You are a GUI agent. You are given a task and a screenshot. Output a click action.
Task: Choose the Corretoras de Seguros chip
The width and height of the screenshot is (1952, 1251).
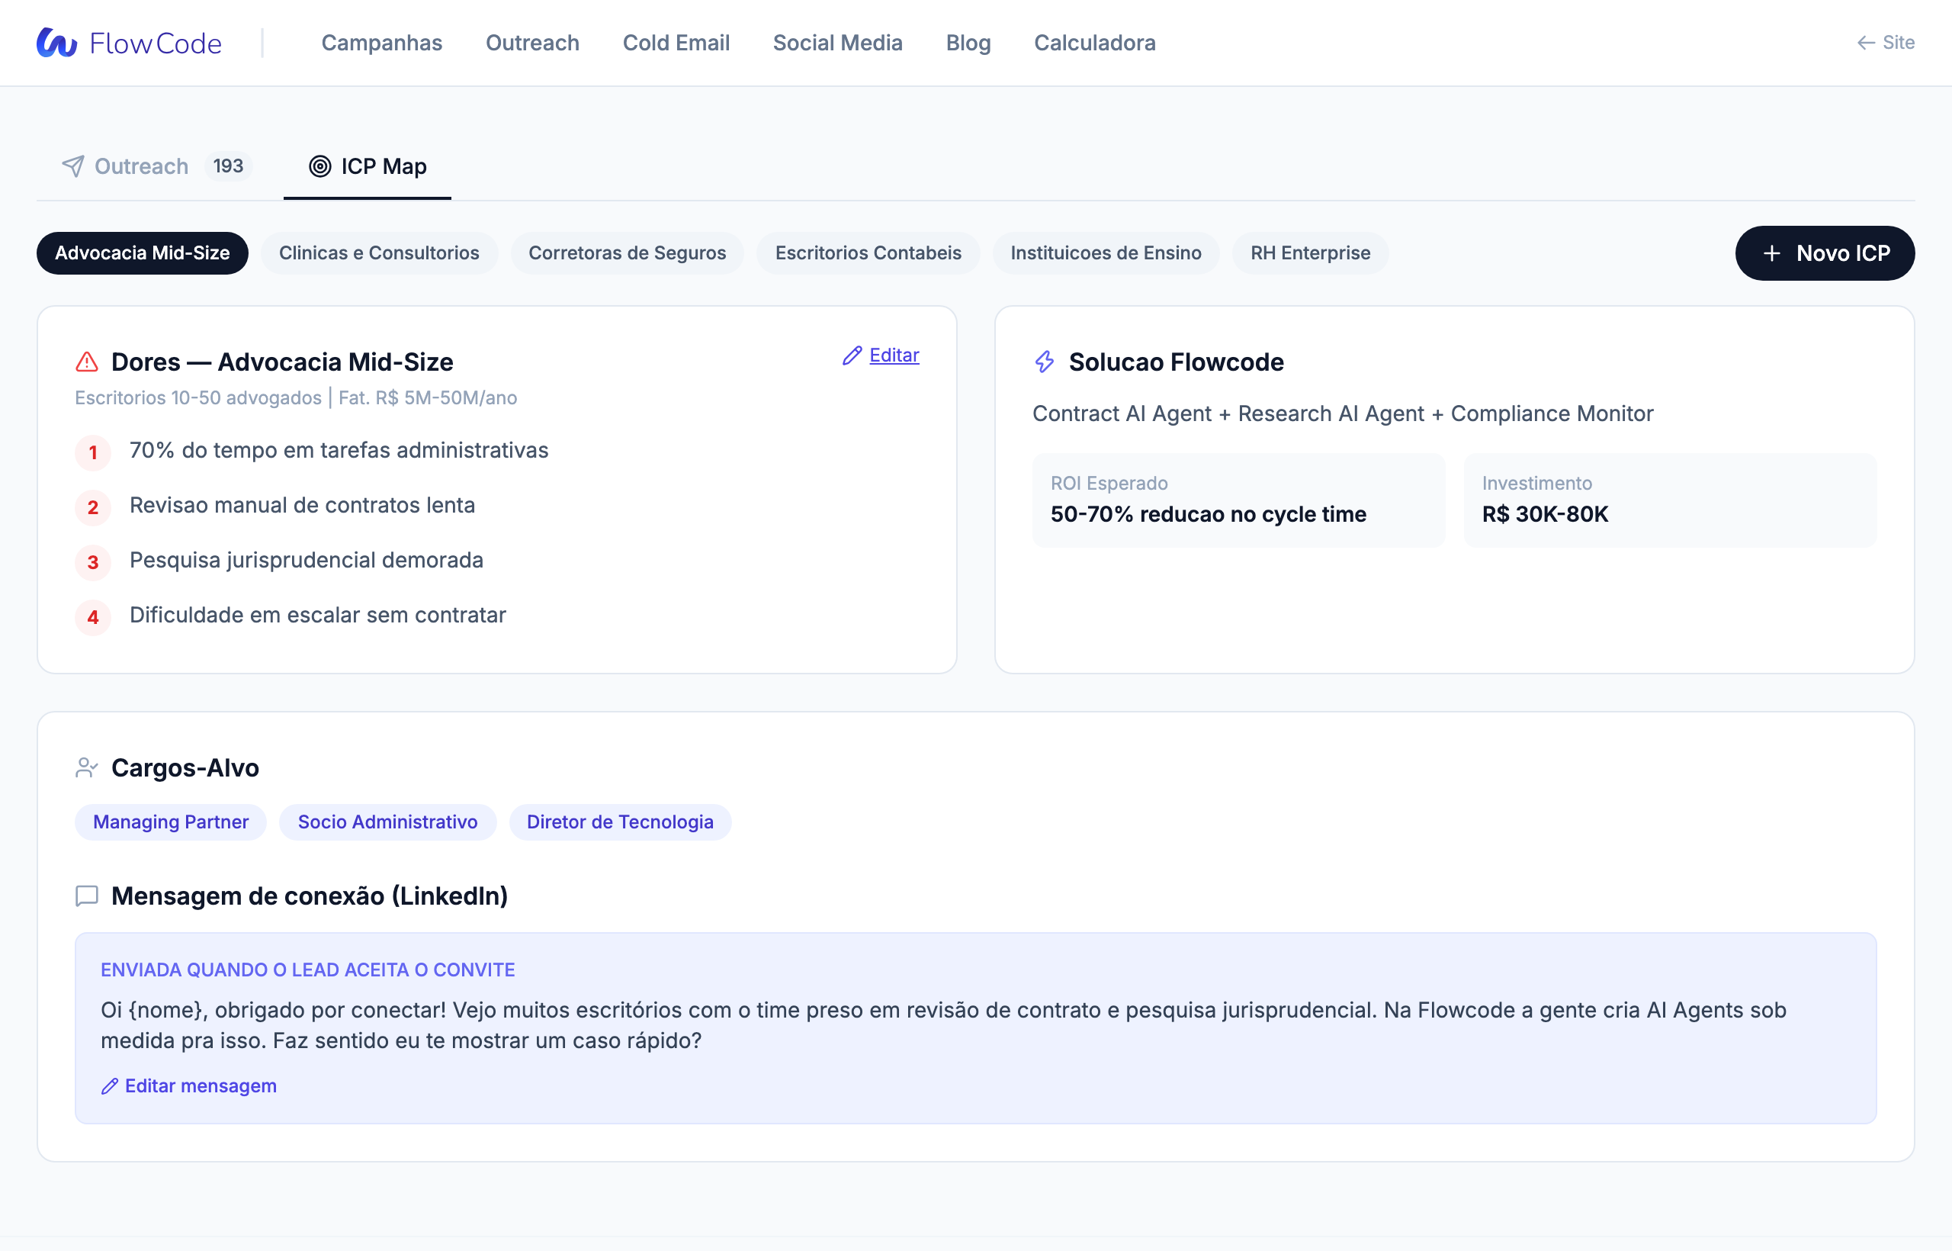(627, 253)
